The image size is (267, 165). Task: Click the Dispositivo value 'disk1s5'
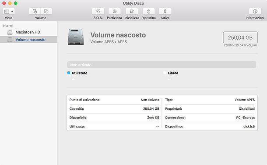tap(249, 126)
